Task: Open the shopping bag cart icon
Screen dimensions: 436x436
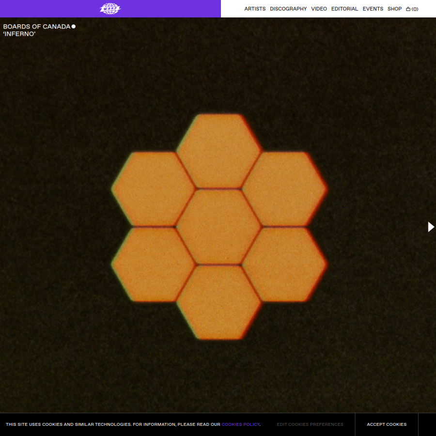Action: coord(412,9)
